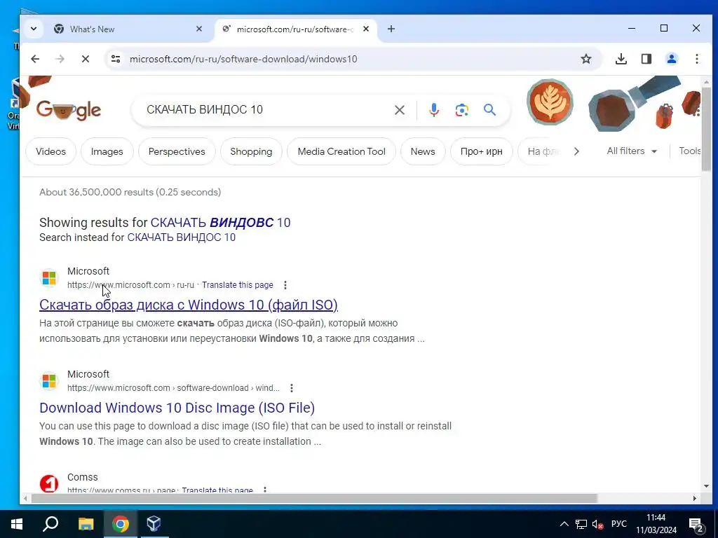718x538 pixels.
Task: Click the search query text field
Action: coord(266,110)
